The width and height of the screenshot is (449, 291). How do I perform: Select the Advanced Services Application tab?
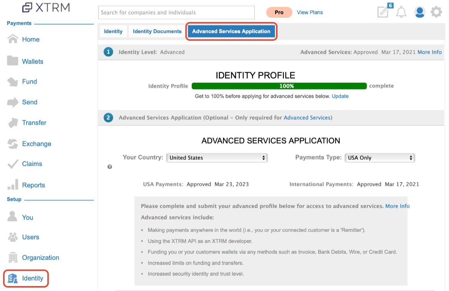231,31
